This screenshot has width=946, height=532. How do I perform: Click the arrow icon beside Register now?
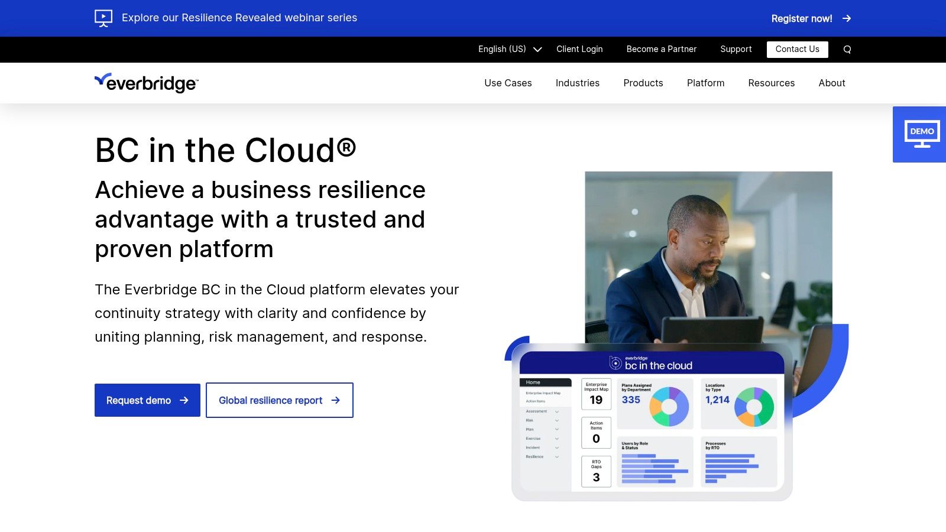click(847, 18)
